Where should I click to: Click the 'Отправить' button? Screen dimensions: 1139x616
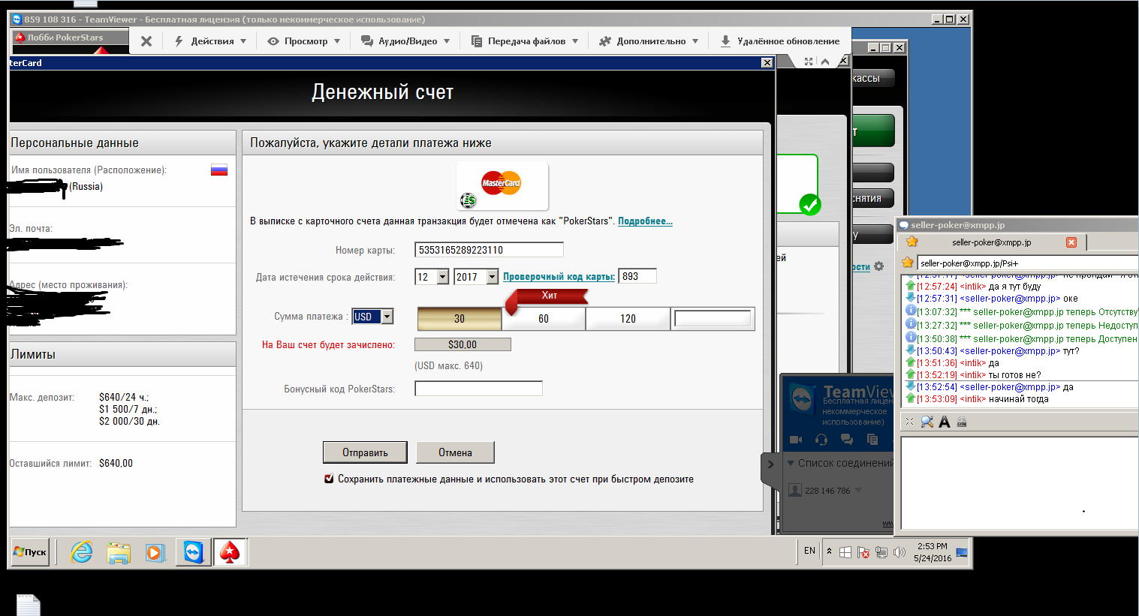click(365, 452)
